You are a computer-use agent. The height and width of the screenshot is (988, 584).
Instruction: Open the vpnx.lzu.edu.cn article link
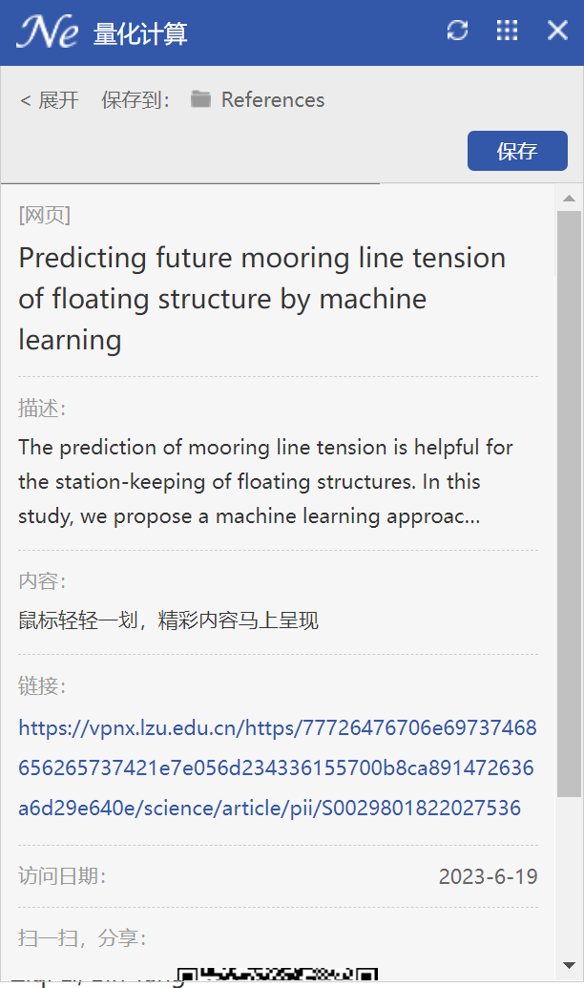pyautogui.click(x=277, y=767)
